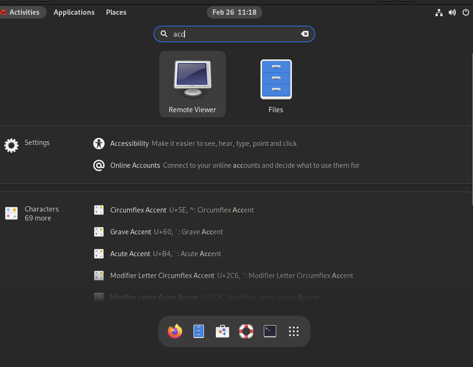Open Accessibility settings result
The width and height of the screenshot is (473, 367).
(129, 143)
